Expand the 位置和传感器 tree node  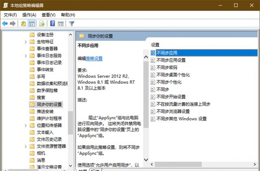(26, 125)
